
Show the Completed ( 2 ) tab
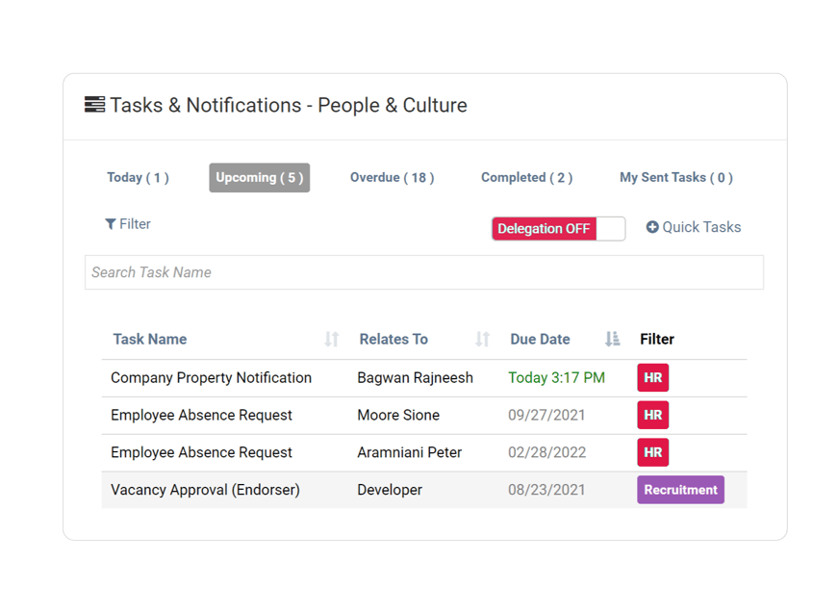click(x=526, y=177)
